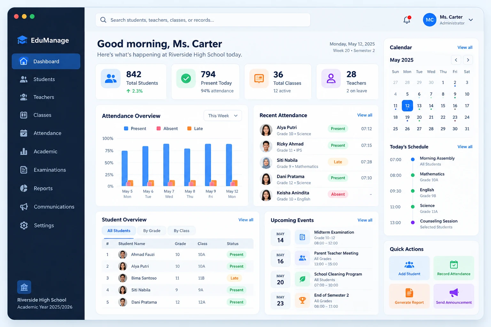
Task: Click the Add Student quick action
Action: tap(409, 268)
